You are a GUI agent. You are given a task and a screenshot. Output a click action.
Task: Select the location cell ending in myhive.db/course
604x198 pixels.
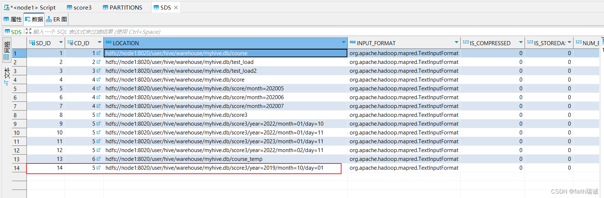(225, 53)
